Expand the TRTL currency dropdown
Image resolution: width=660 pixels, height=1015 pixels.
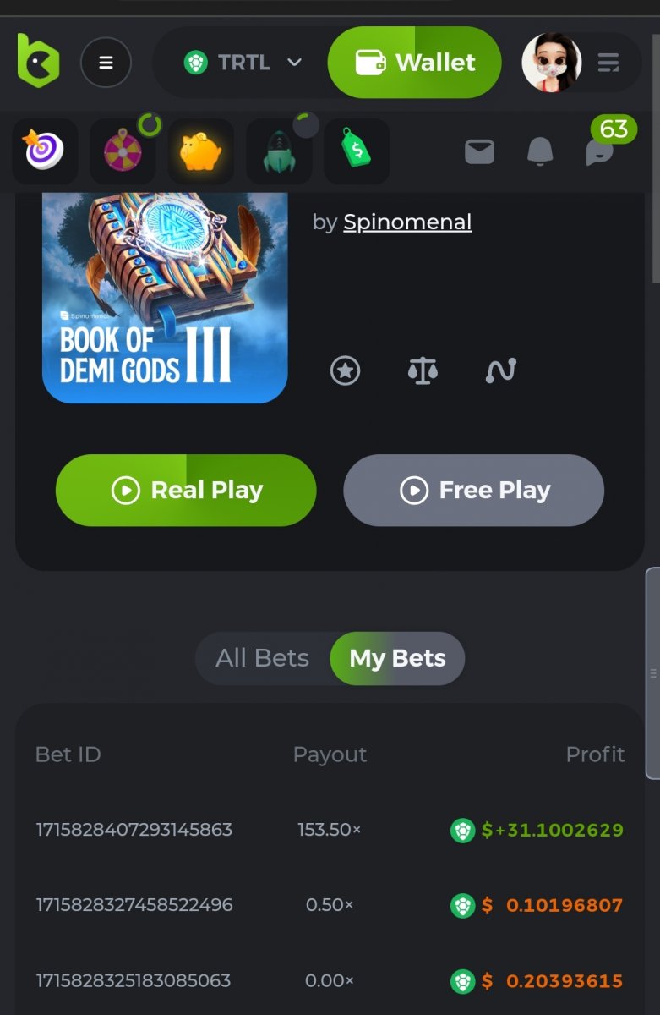243,63
